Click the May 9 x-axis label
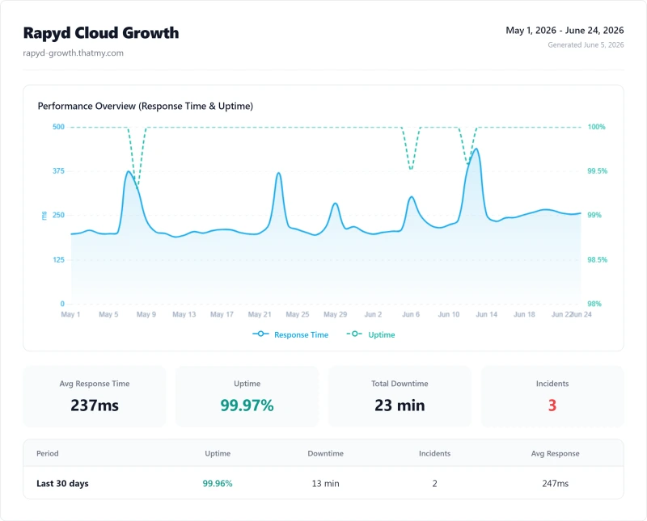 [146, 314]
